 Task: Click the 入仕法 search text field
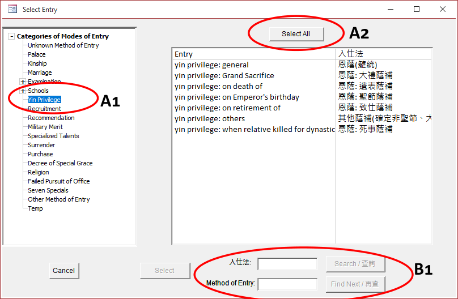(287, 264)
